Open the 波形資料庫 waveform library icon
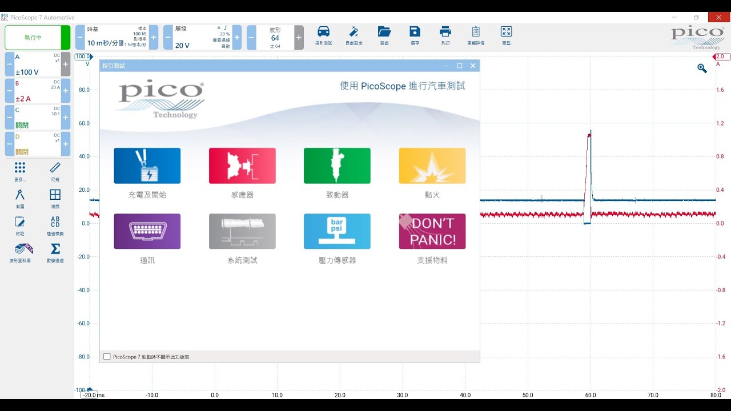 coord(20,253)
